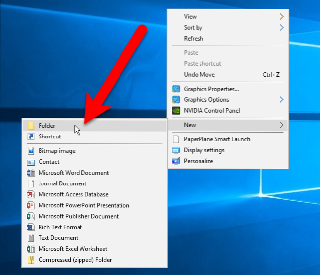The height and width of the screenshot is (275, 320).
Task: Click the Compressed zipped Folder icon
Action: [31, 260]
